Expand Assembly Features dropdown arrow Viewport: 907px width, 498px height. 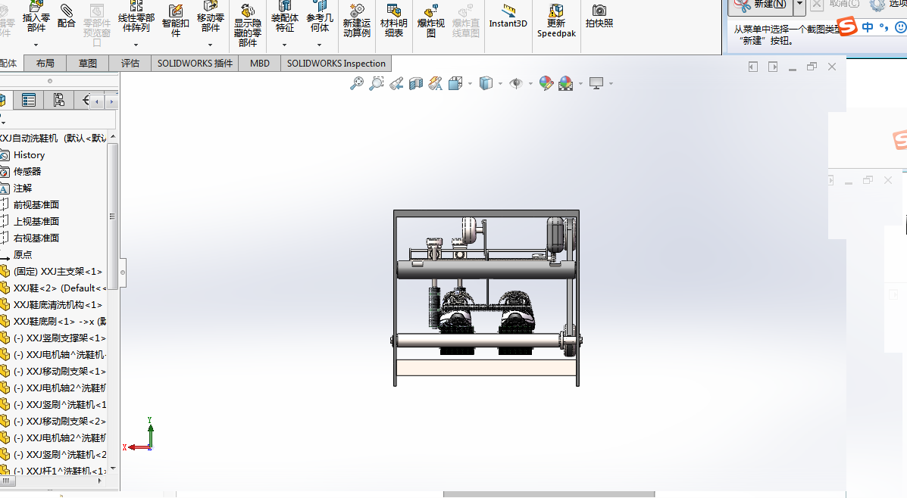285,45
